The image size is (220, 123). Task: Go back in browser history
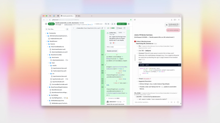click(44, 20)
